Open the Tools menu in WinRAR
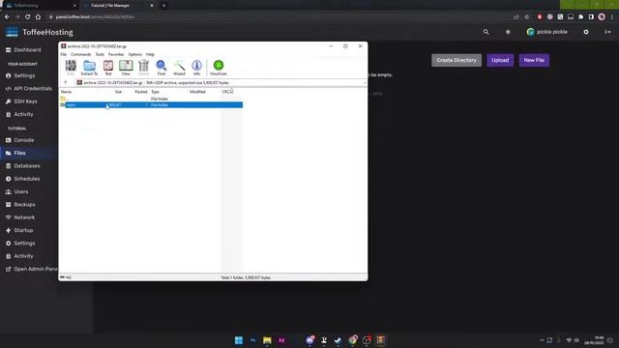 click(100, 54)
